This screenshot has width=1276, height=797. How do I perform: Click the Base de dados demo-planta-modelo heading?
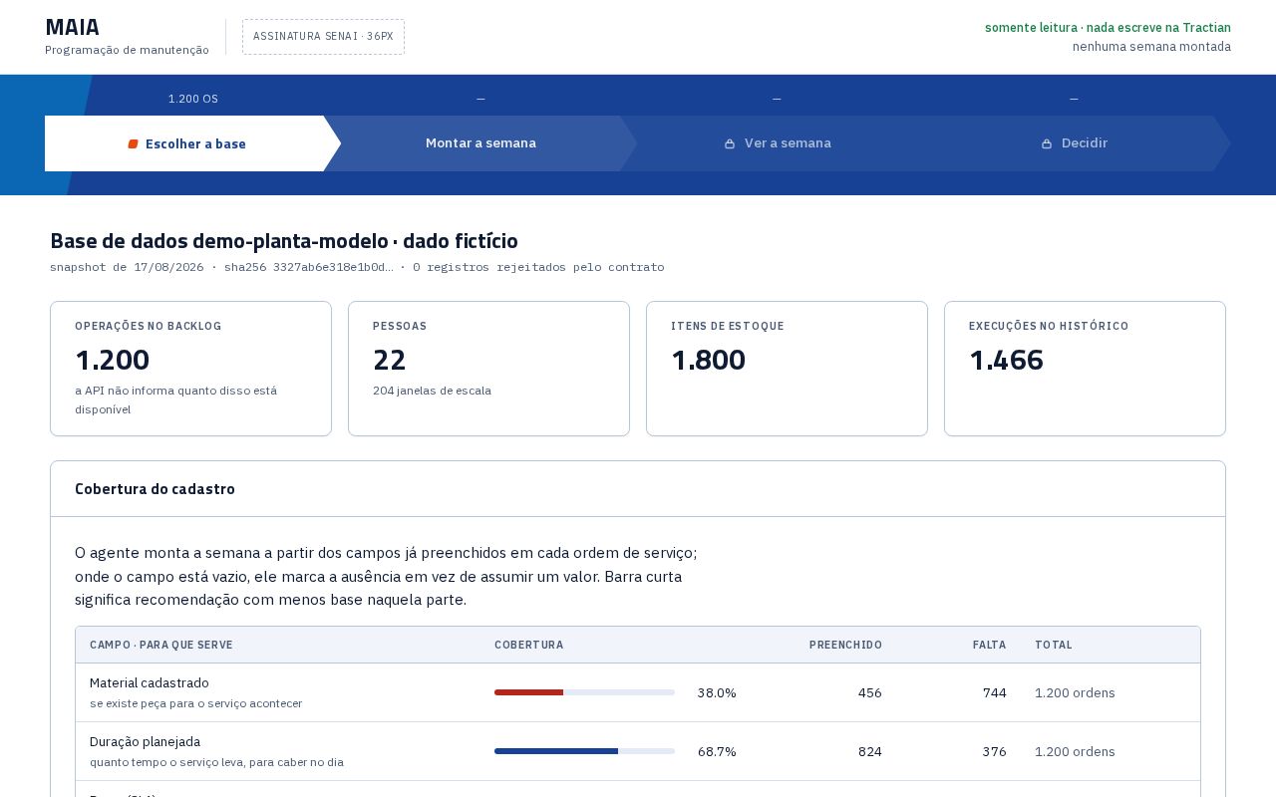(284, 241)
